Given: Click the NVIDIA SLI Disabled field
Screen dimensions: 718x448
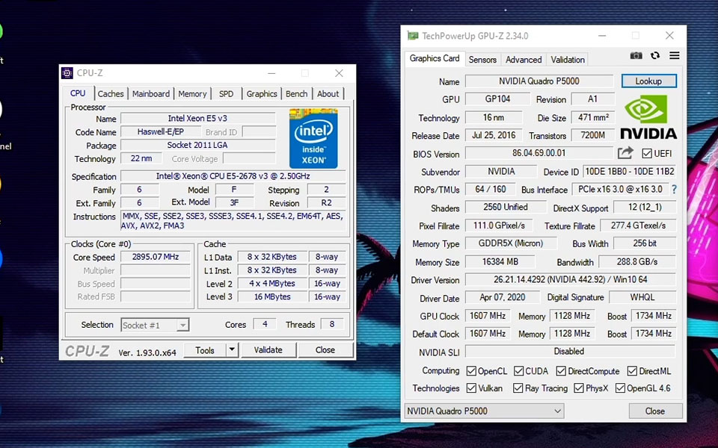Looking at the screenshot, I should (x=571, y=351).
